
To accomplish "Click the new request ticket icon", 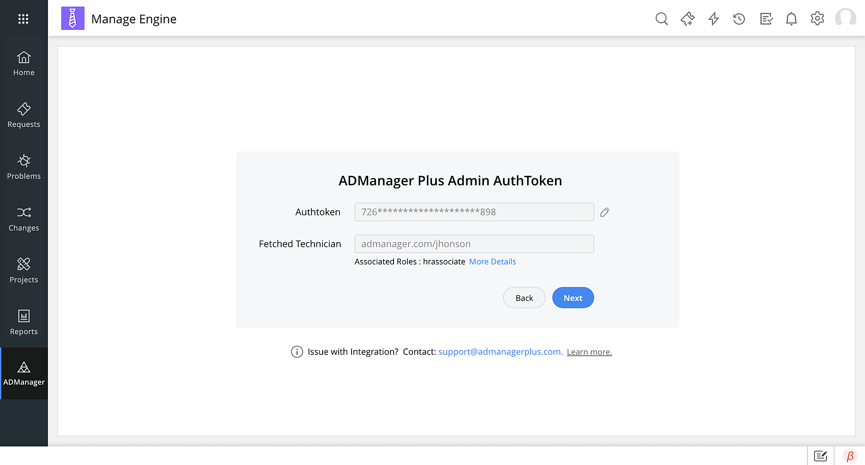I will tap(687, 19).
